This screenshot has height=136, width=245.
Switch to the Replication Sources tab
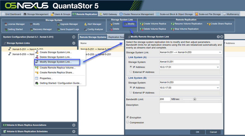pos(116,37)
